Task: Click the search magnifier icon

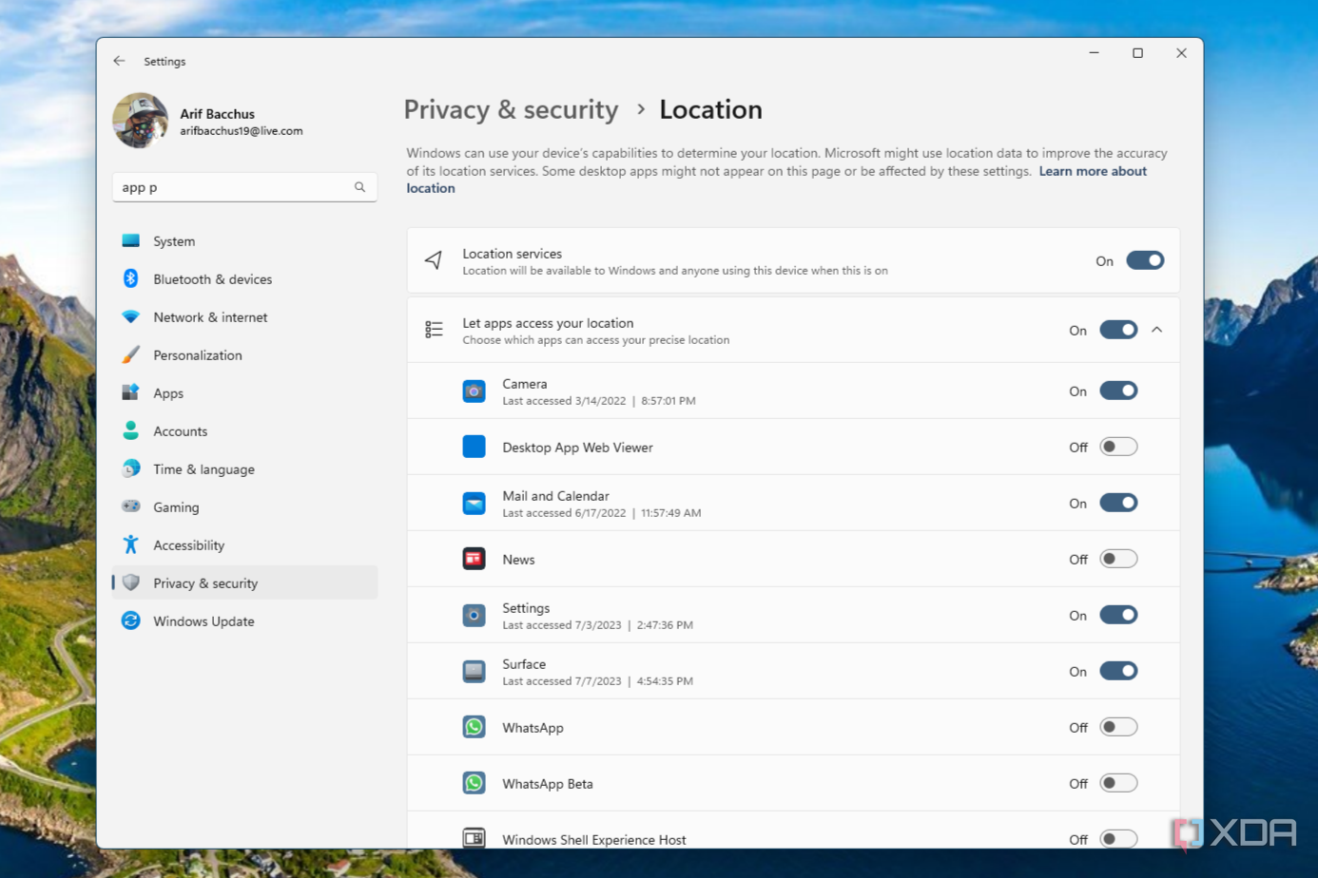Action: click(359, 187)
